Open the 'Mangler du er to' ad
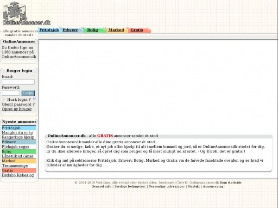The width and height of the screenshot is (278, 208). click(x=18, y=133)
